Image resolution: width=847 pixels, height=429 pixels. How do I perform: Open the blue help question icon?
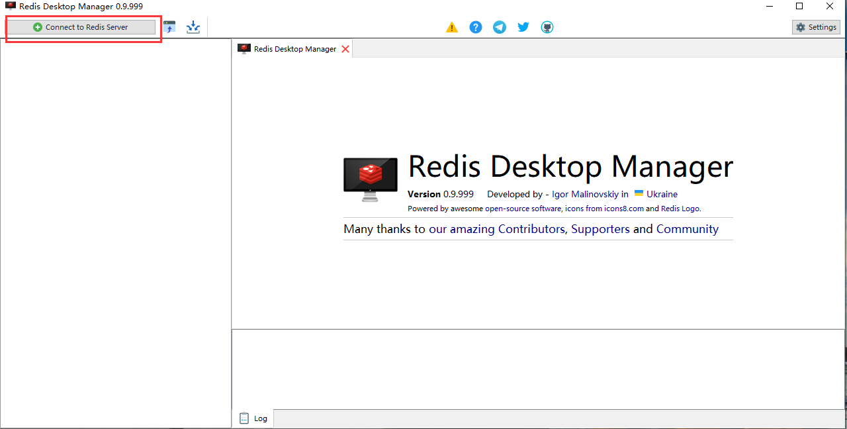point(476,27)
